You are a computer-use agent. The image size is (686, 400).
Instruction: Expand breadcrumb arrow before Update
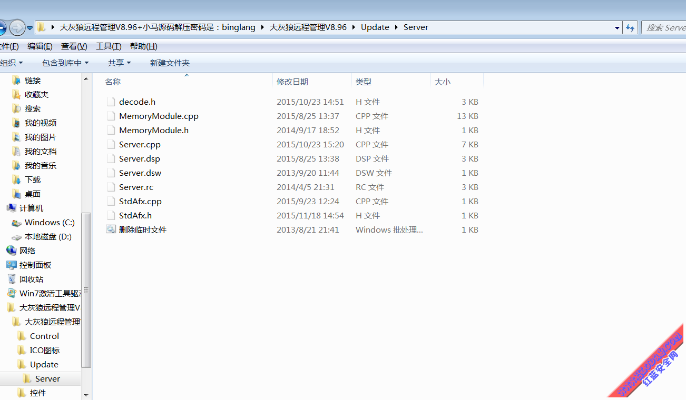click(x=354, y=27)
